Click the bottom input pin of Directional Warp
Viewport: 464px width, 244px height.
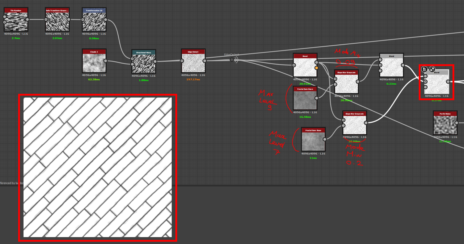point(132,64)
